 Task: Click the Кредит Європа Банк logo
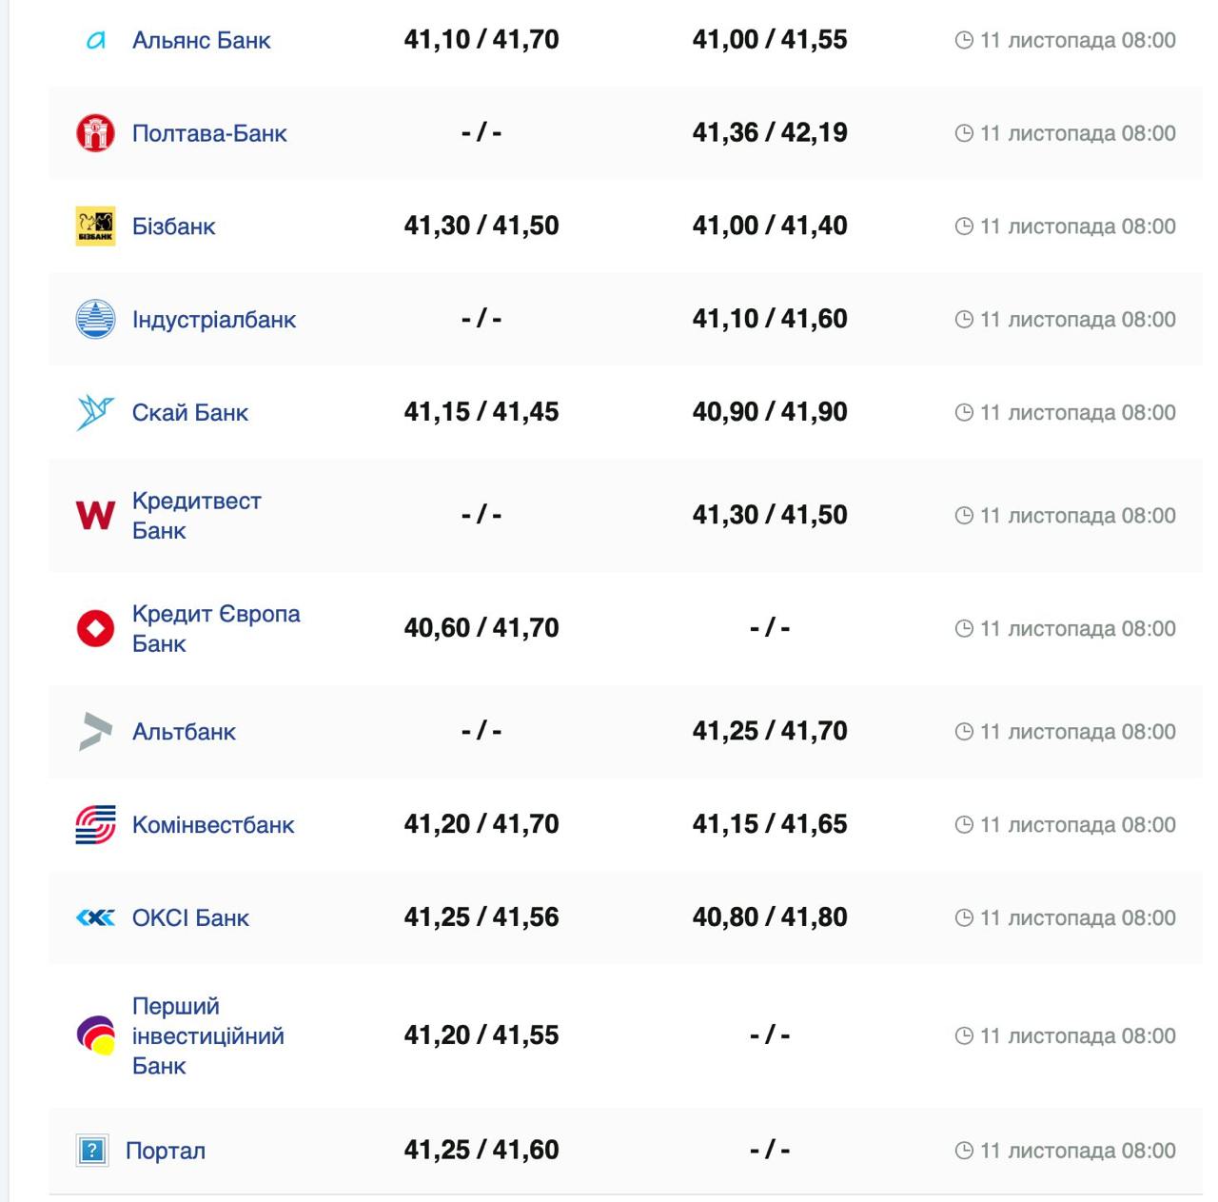(x=95, y=628)
